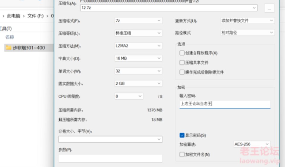Click the parameters input field
This screenshot has height=167, width=285.
pos(110,158)
